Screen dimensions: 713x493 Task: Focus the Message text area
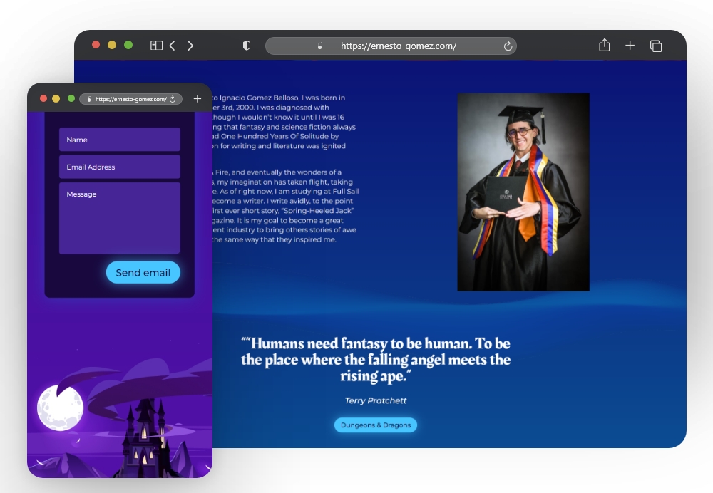pos(120,218)
